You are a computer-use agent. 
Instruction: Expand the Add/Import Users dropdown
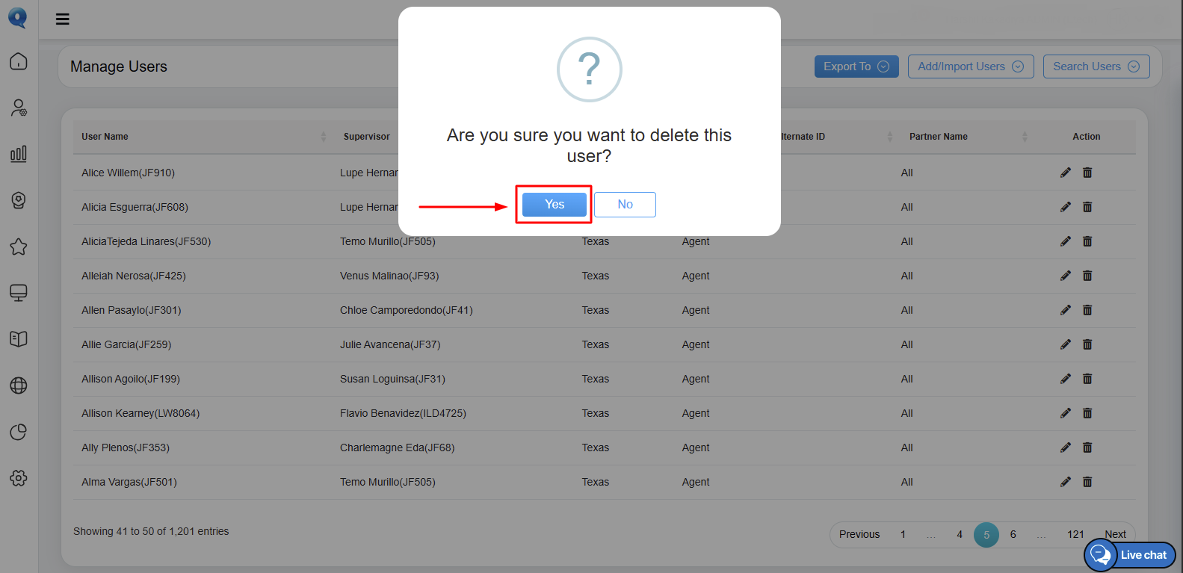(x=971, y=66)
